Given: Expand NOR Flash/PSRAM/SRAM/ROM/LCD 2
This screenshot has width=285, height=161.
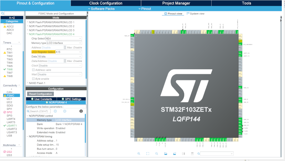Looking at the screenshot, I should coord(27,26).
